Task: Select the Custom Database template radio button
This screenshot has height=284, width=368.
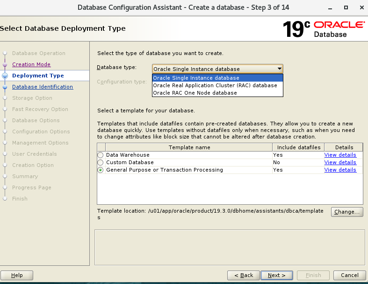Action: (101, 162)
